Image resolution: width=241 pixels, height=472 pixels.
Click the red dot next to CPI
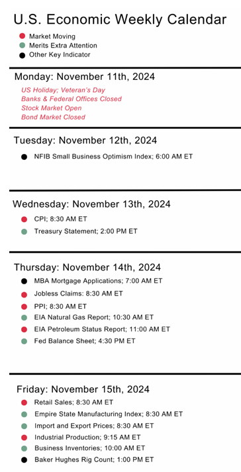point(24,219)
